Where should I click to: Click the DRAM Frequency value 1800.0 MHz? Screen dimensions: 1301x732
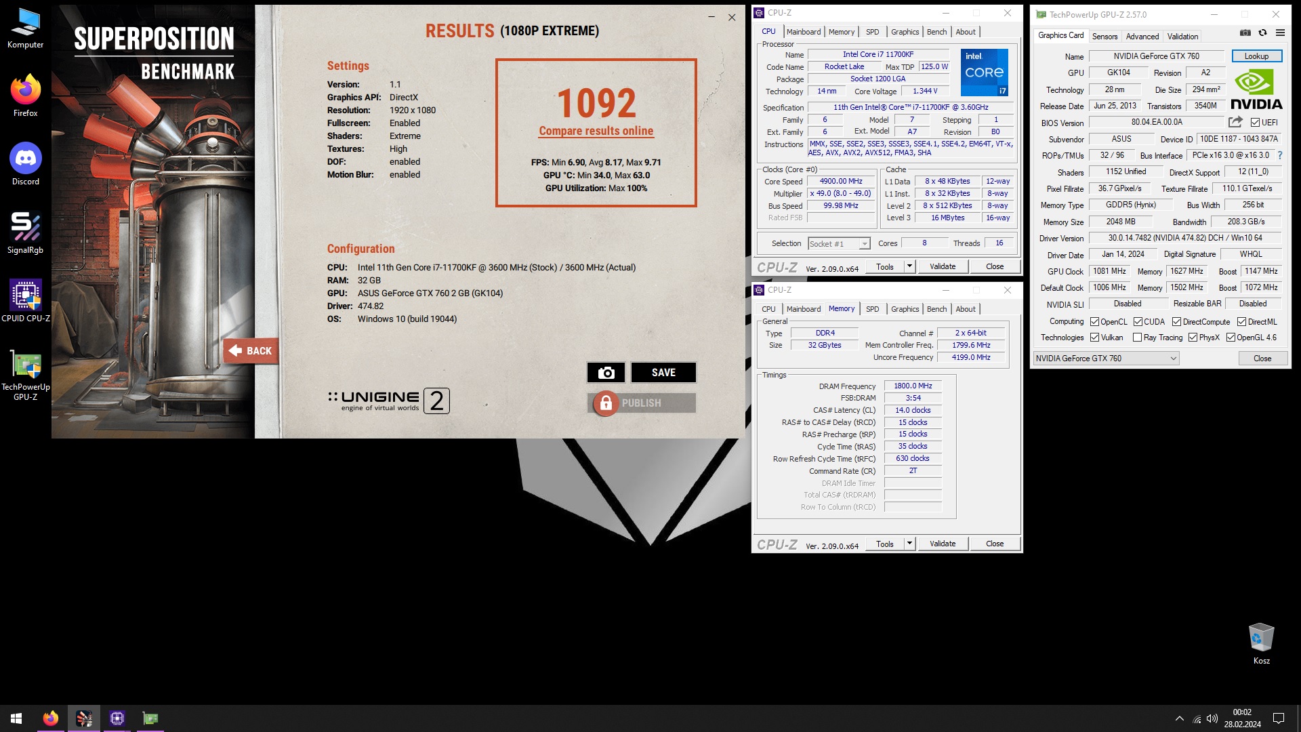click(x=913, y=386)
